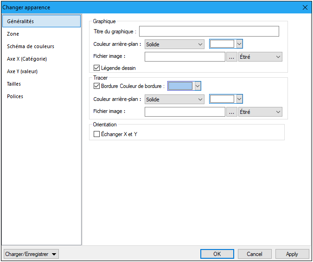Toggle the Légende dessin checkbox
The width and height of the screenshot is (313, 262).
click(97, 68)
